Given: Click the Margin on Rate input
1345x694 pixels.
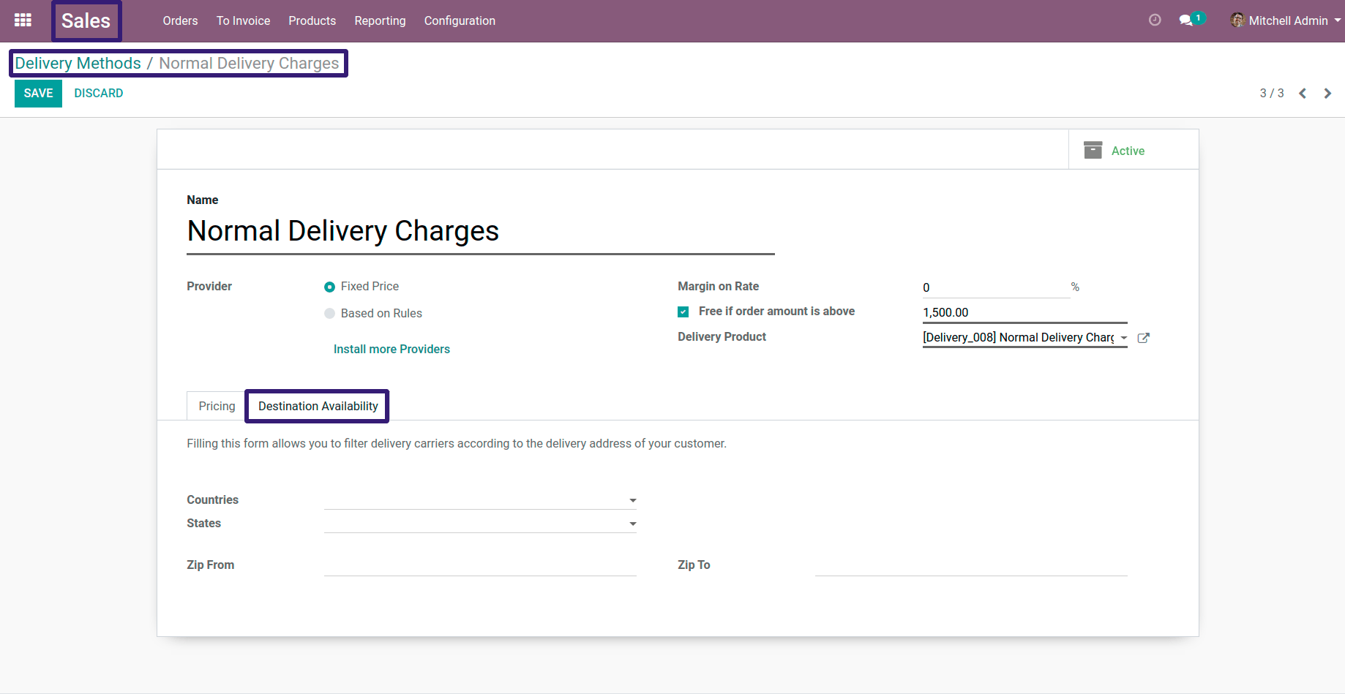Looking at the screenshot, I should coord(996,287).
